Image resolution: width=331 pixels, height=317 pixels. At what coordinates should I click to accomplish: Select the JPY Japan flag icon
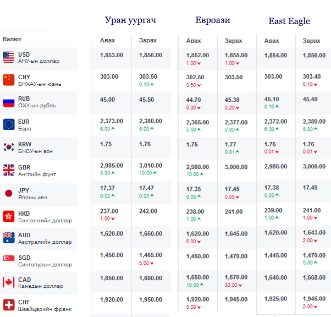[x=8, y=193]
